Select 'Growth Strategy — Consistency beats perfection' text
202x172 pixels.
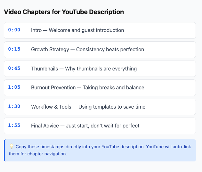click(x=88, y=50)
